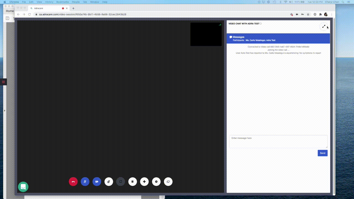Reload the browser page
This screenshot has height=199, width=354.
tap(29, 14)
